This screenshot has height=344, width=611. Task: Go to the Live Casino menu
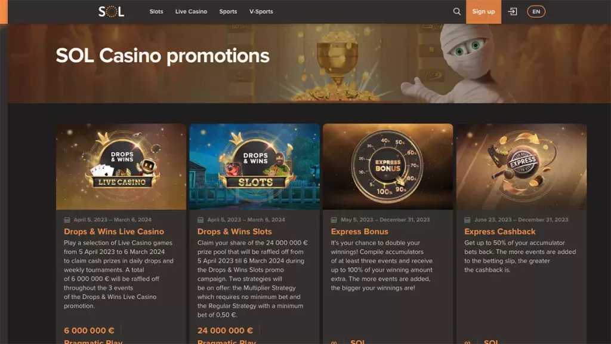click(191, 12)
